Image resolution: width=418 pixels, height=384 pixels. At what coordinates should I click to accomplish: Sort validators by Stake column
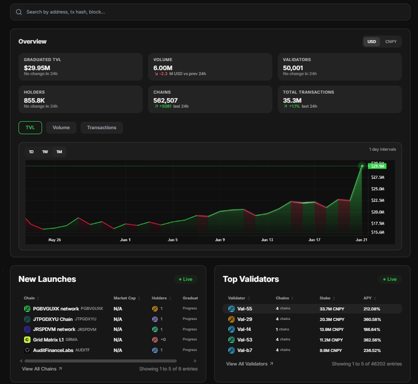pyautogui.click(x=328, y=298)
